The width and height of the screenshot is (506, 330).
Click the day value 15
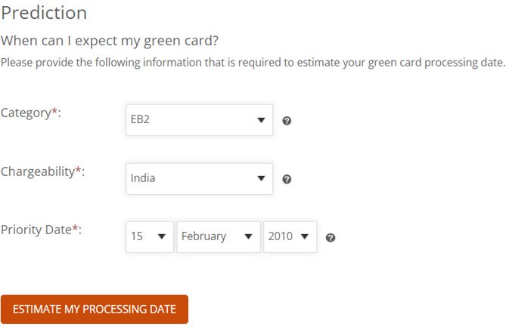137,236
